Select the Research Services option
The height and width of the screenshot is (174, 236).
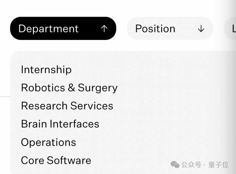(x=67, y=106)
